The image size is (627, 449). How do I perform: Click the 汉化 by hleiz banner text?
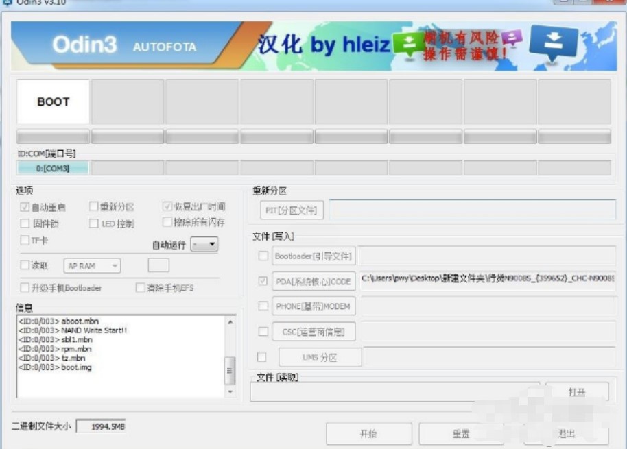(324, 44)
